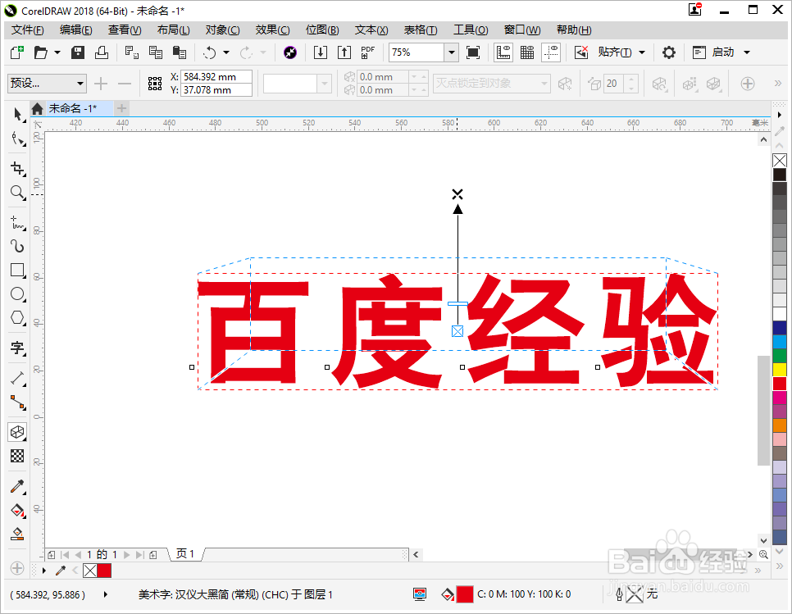This screenshot has height=614, width=792.
Task: Select the Transparency checkerboard tool
Action: (18, 456)
